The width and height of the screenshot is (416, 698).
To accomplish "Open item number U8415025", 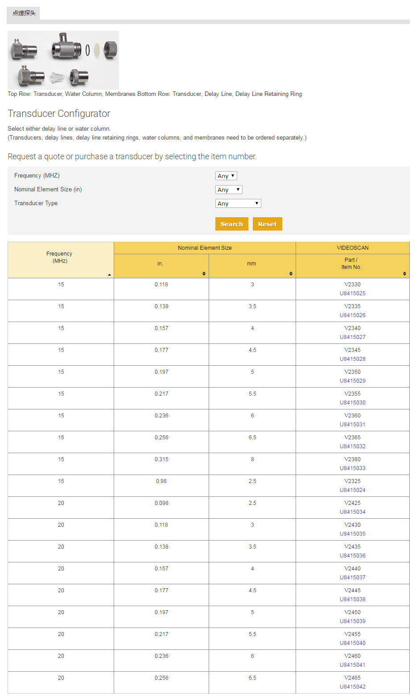I will click(x=353, y=293).
